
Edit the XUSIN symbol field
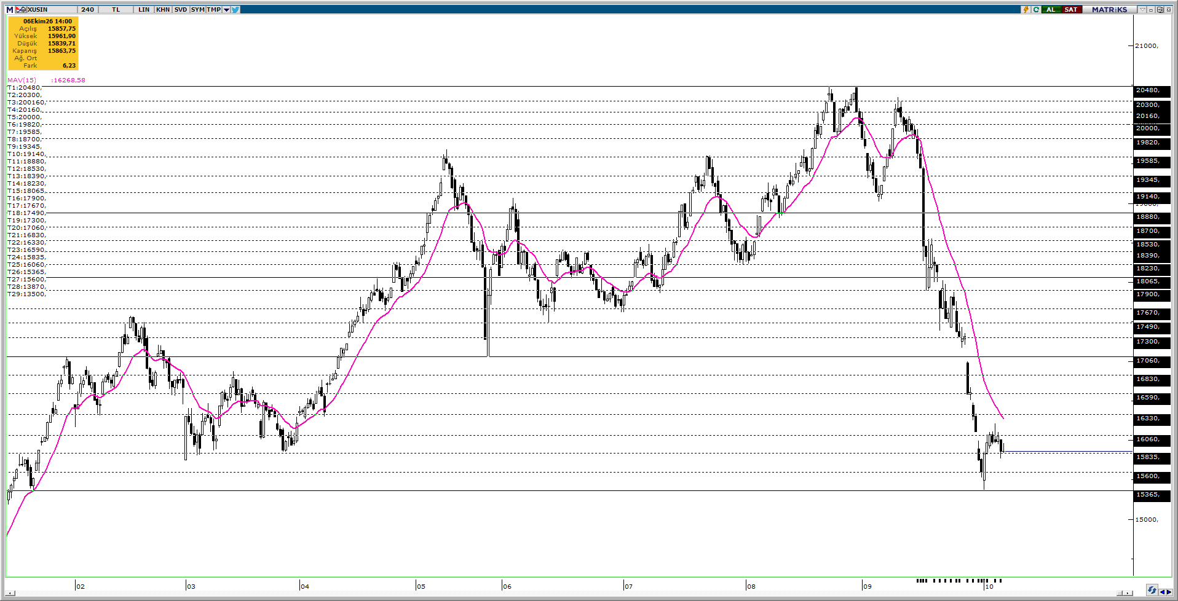click(x=52, y=10)
